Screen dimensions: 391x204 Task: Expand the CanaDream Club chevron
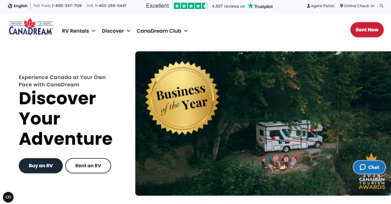(186, 31)
